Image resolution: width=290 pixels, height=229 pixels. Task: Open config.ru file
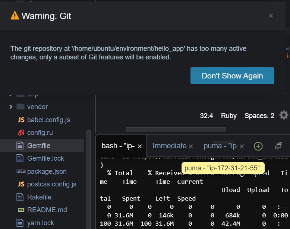[40, 133]
